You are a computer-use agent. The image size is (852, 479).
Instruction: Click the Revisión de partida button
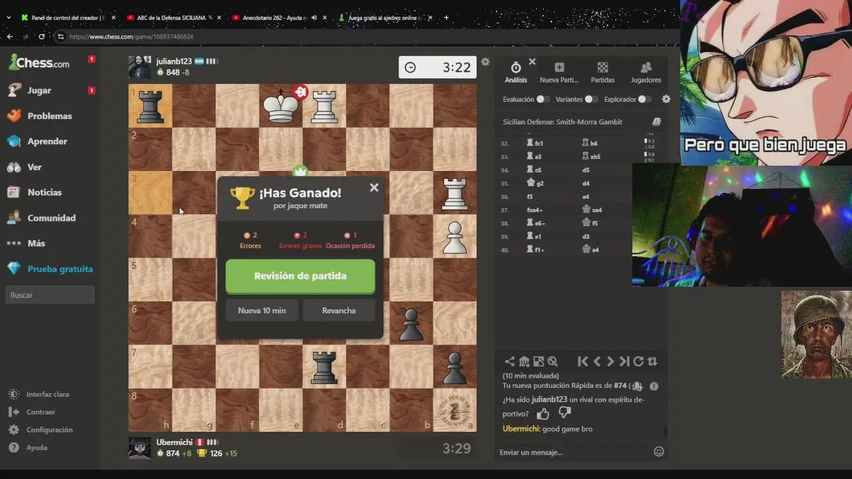click(300, 275)
